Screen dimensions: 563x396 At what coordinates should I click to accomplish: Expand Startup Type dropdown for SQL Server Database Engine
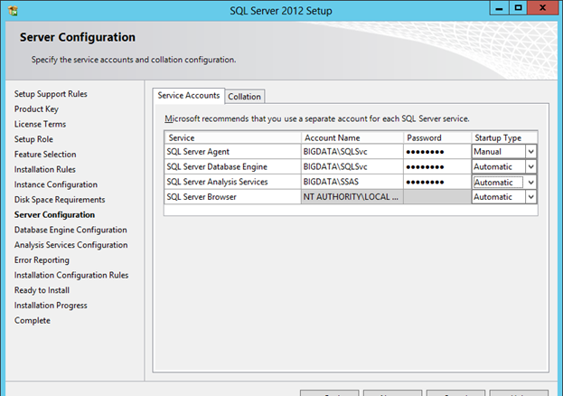coord(530,166)
